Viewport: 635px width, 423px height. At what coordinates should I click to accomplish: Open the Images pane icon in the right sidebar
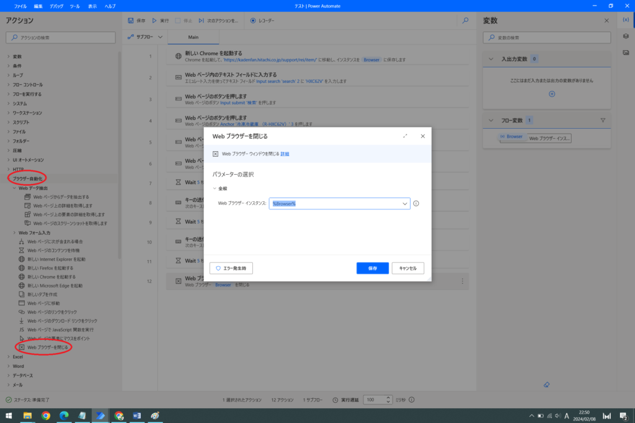[x=626, y=53]
